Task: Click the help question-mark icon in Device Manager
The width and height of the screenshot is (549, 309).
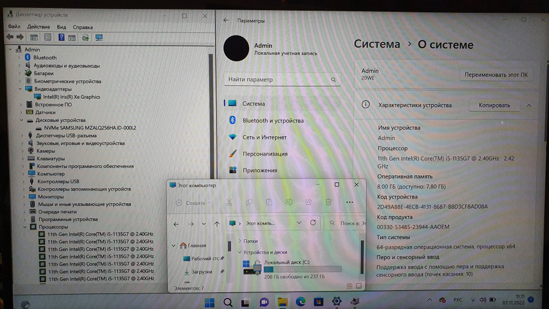Action: tap(61, 37)
